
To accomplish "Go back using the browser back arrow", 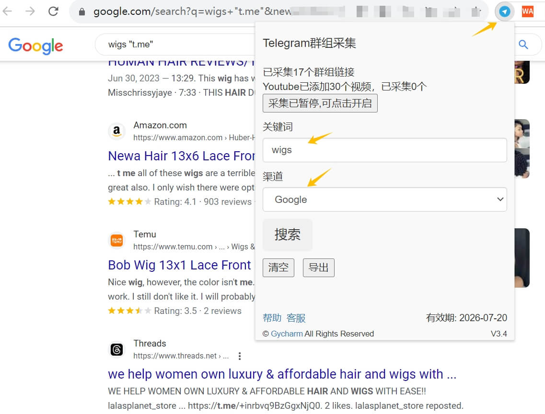I will [x=7, y=11].
